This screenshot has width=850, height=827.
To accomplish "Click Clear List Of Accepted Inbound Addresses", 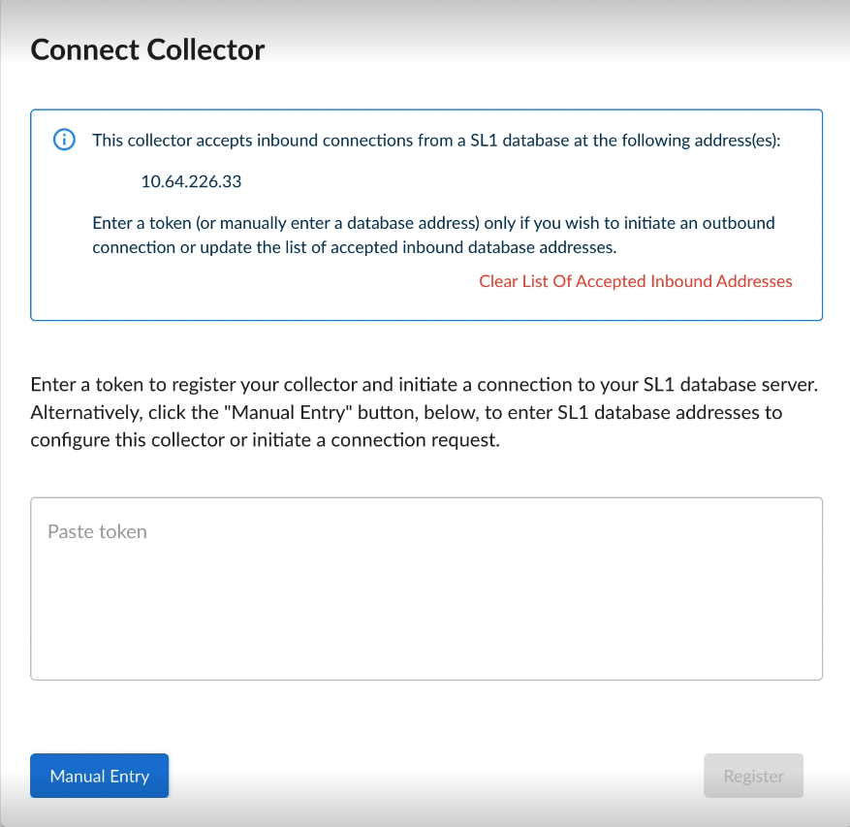I will point(636,281).
